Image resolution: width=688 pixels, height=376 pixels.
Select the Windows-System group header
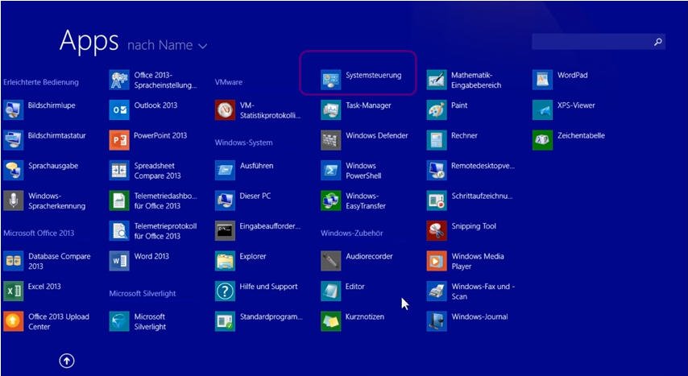(243, 143)
